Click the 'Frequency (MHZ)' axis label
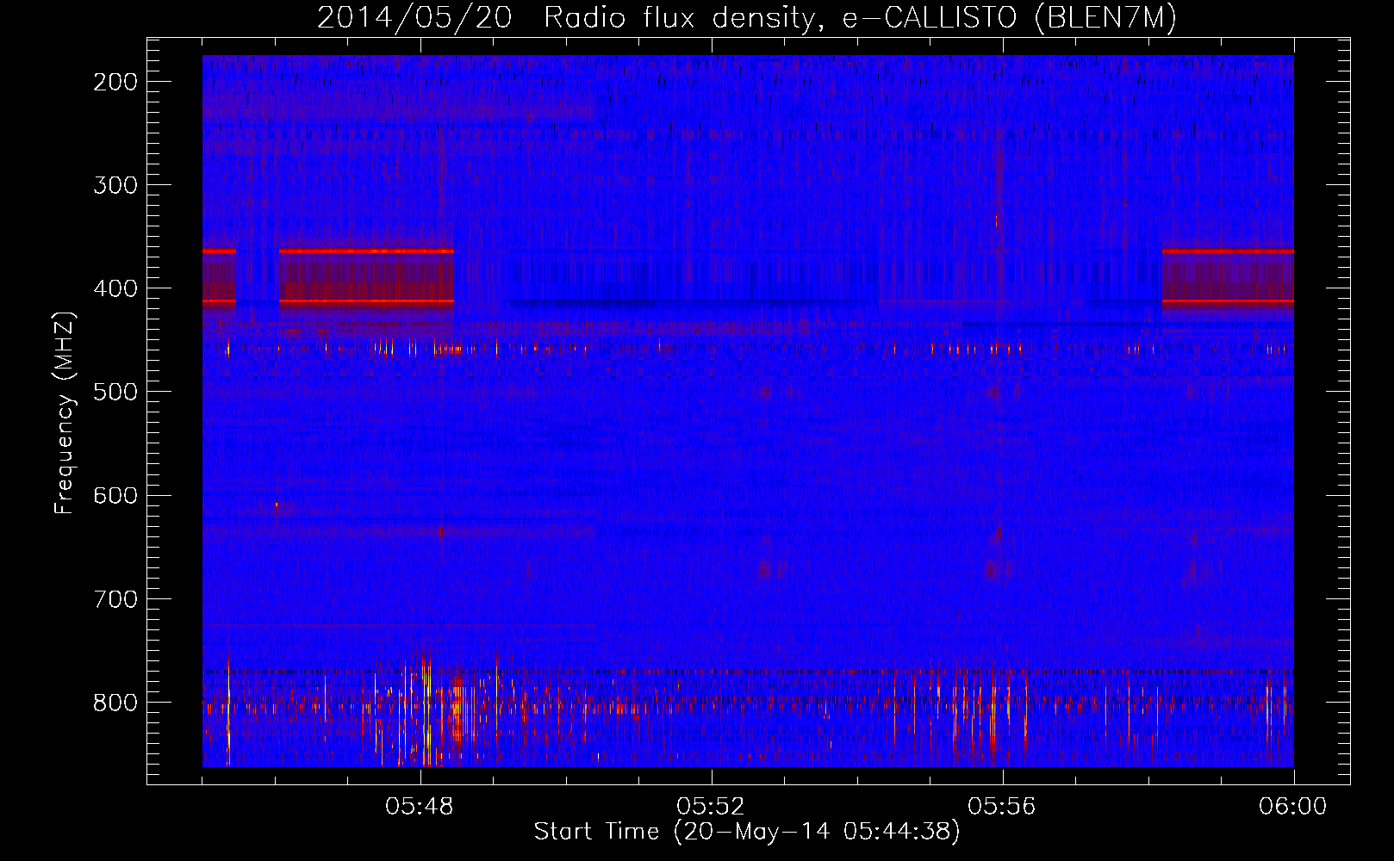 (64, 413)
